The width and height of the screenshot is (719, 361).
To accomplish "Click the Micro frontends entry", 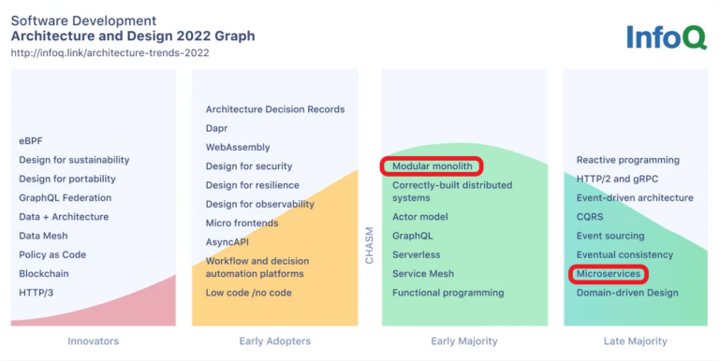I will coord(242,224).
